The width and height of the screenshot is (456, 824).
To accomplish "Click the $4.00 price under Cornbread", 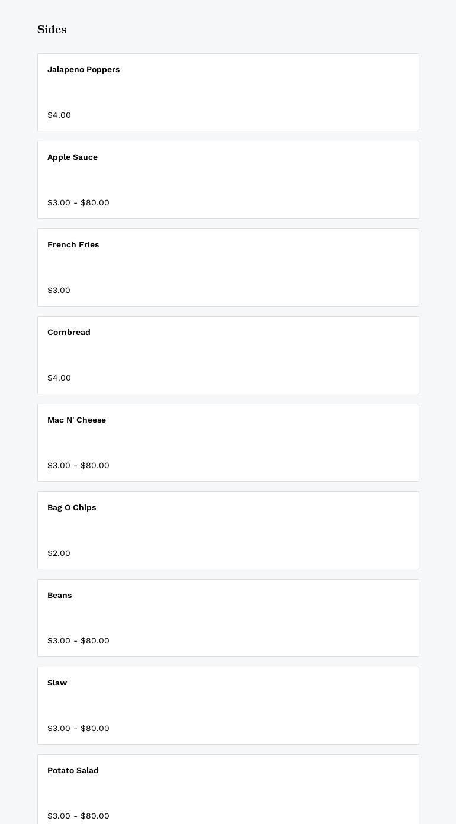I will coord(59,378).
